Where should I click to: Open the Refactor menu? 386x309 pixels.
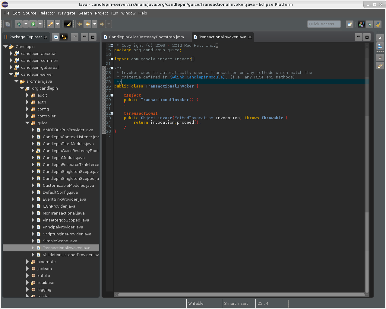[x=47, y=13]
